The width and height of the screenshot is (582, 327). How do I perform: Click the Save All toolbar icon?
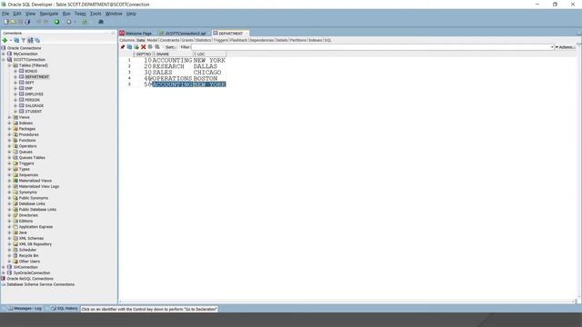(27, 22)
